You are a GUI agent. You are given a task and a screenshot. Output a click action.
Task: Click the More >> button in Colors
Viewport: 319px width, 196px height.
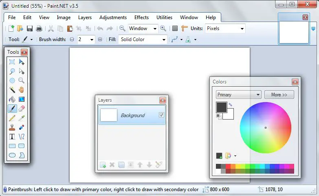(x=279, y=95)
